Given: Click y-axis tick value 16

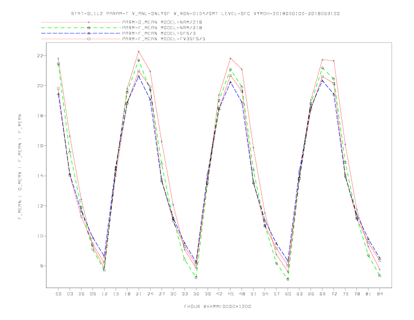Looking at the screenshot, I should tap(40, 146).
